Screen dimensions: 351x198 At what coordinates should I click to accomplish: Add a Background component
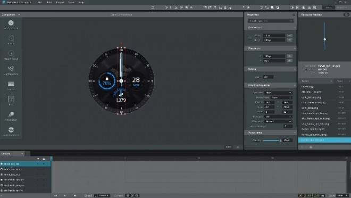click(x=11, y=24)
